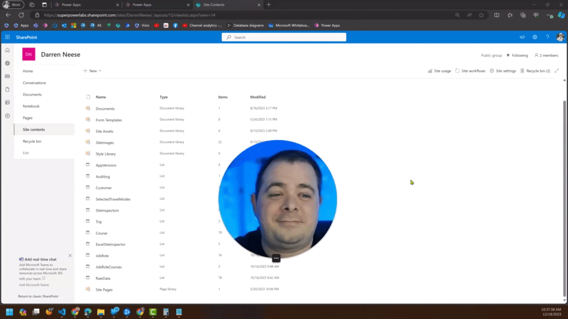This screenshot has height=319, width=568.
Task: Click Return to classic SharePoint
Action: 38,296
